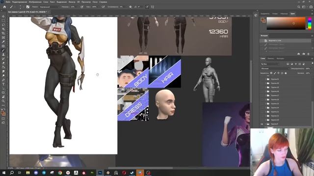This screenshot has height=176, width=314.
Task: Open brush settings panel icon in options bar
Action: 28,7
